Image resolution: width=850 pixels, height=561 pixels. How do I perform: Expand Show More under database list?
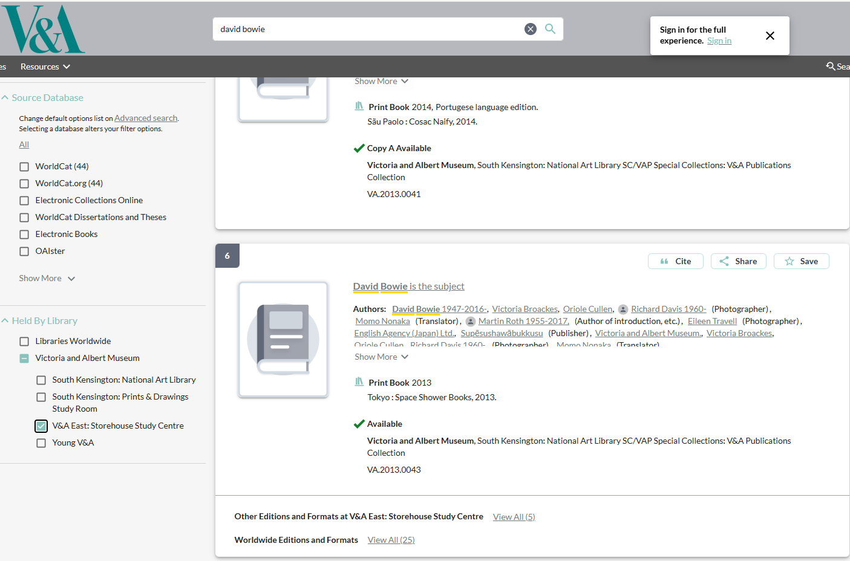coord(47,279)
